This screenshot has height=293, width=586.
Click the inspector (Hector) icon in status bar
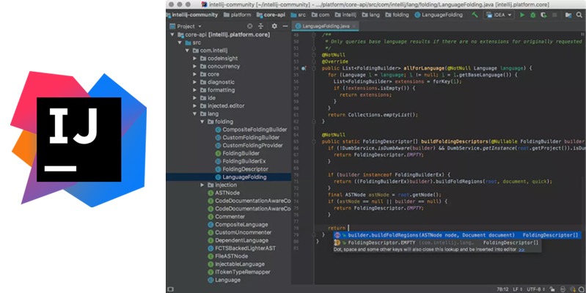click(563, 289)
